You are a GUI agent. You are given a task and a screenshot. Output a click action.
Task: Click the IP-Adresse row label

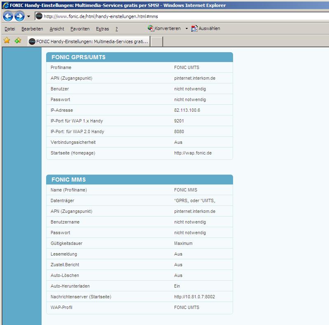tap(62, 110)
